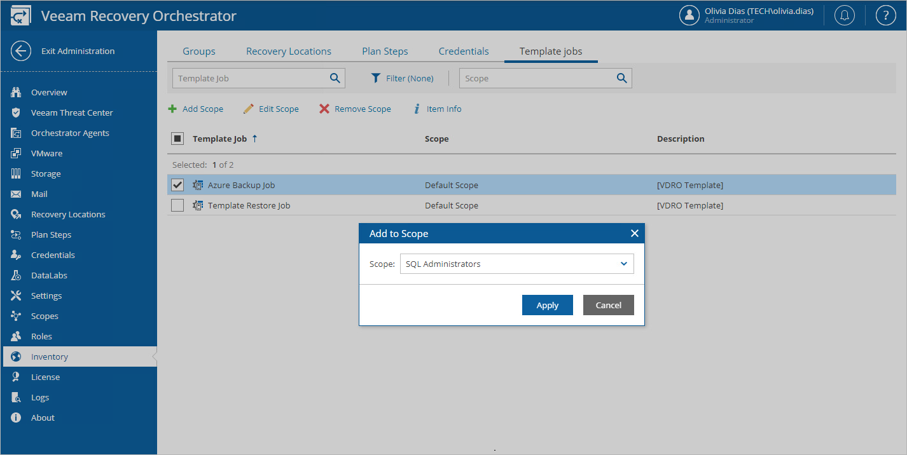The width and height of the screenshot is (907, 455).
Task: Click [VDRO Template] in Template Restore Job row
Action: coord(690,205)
